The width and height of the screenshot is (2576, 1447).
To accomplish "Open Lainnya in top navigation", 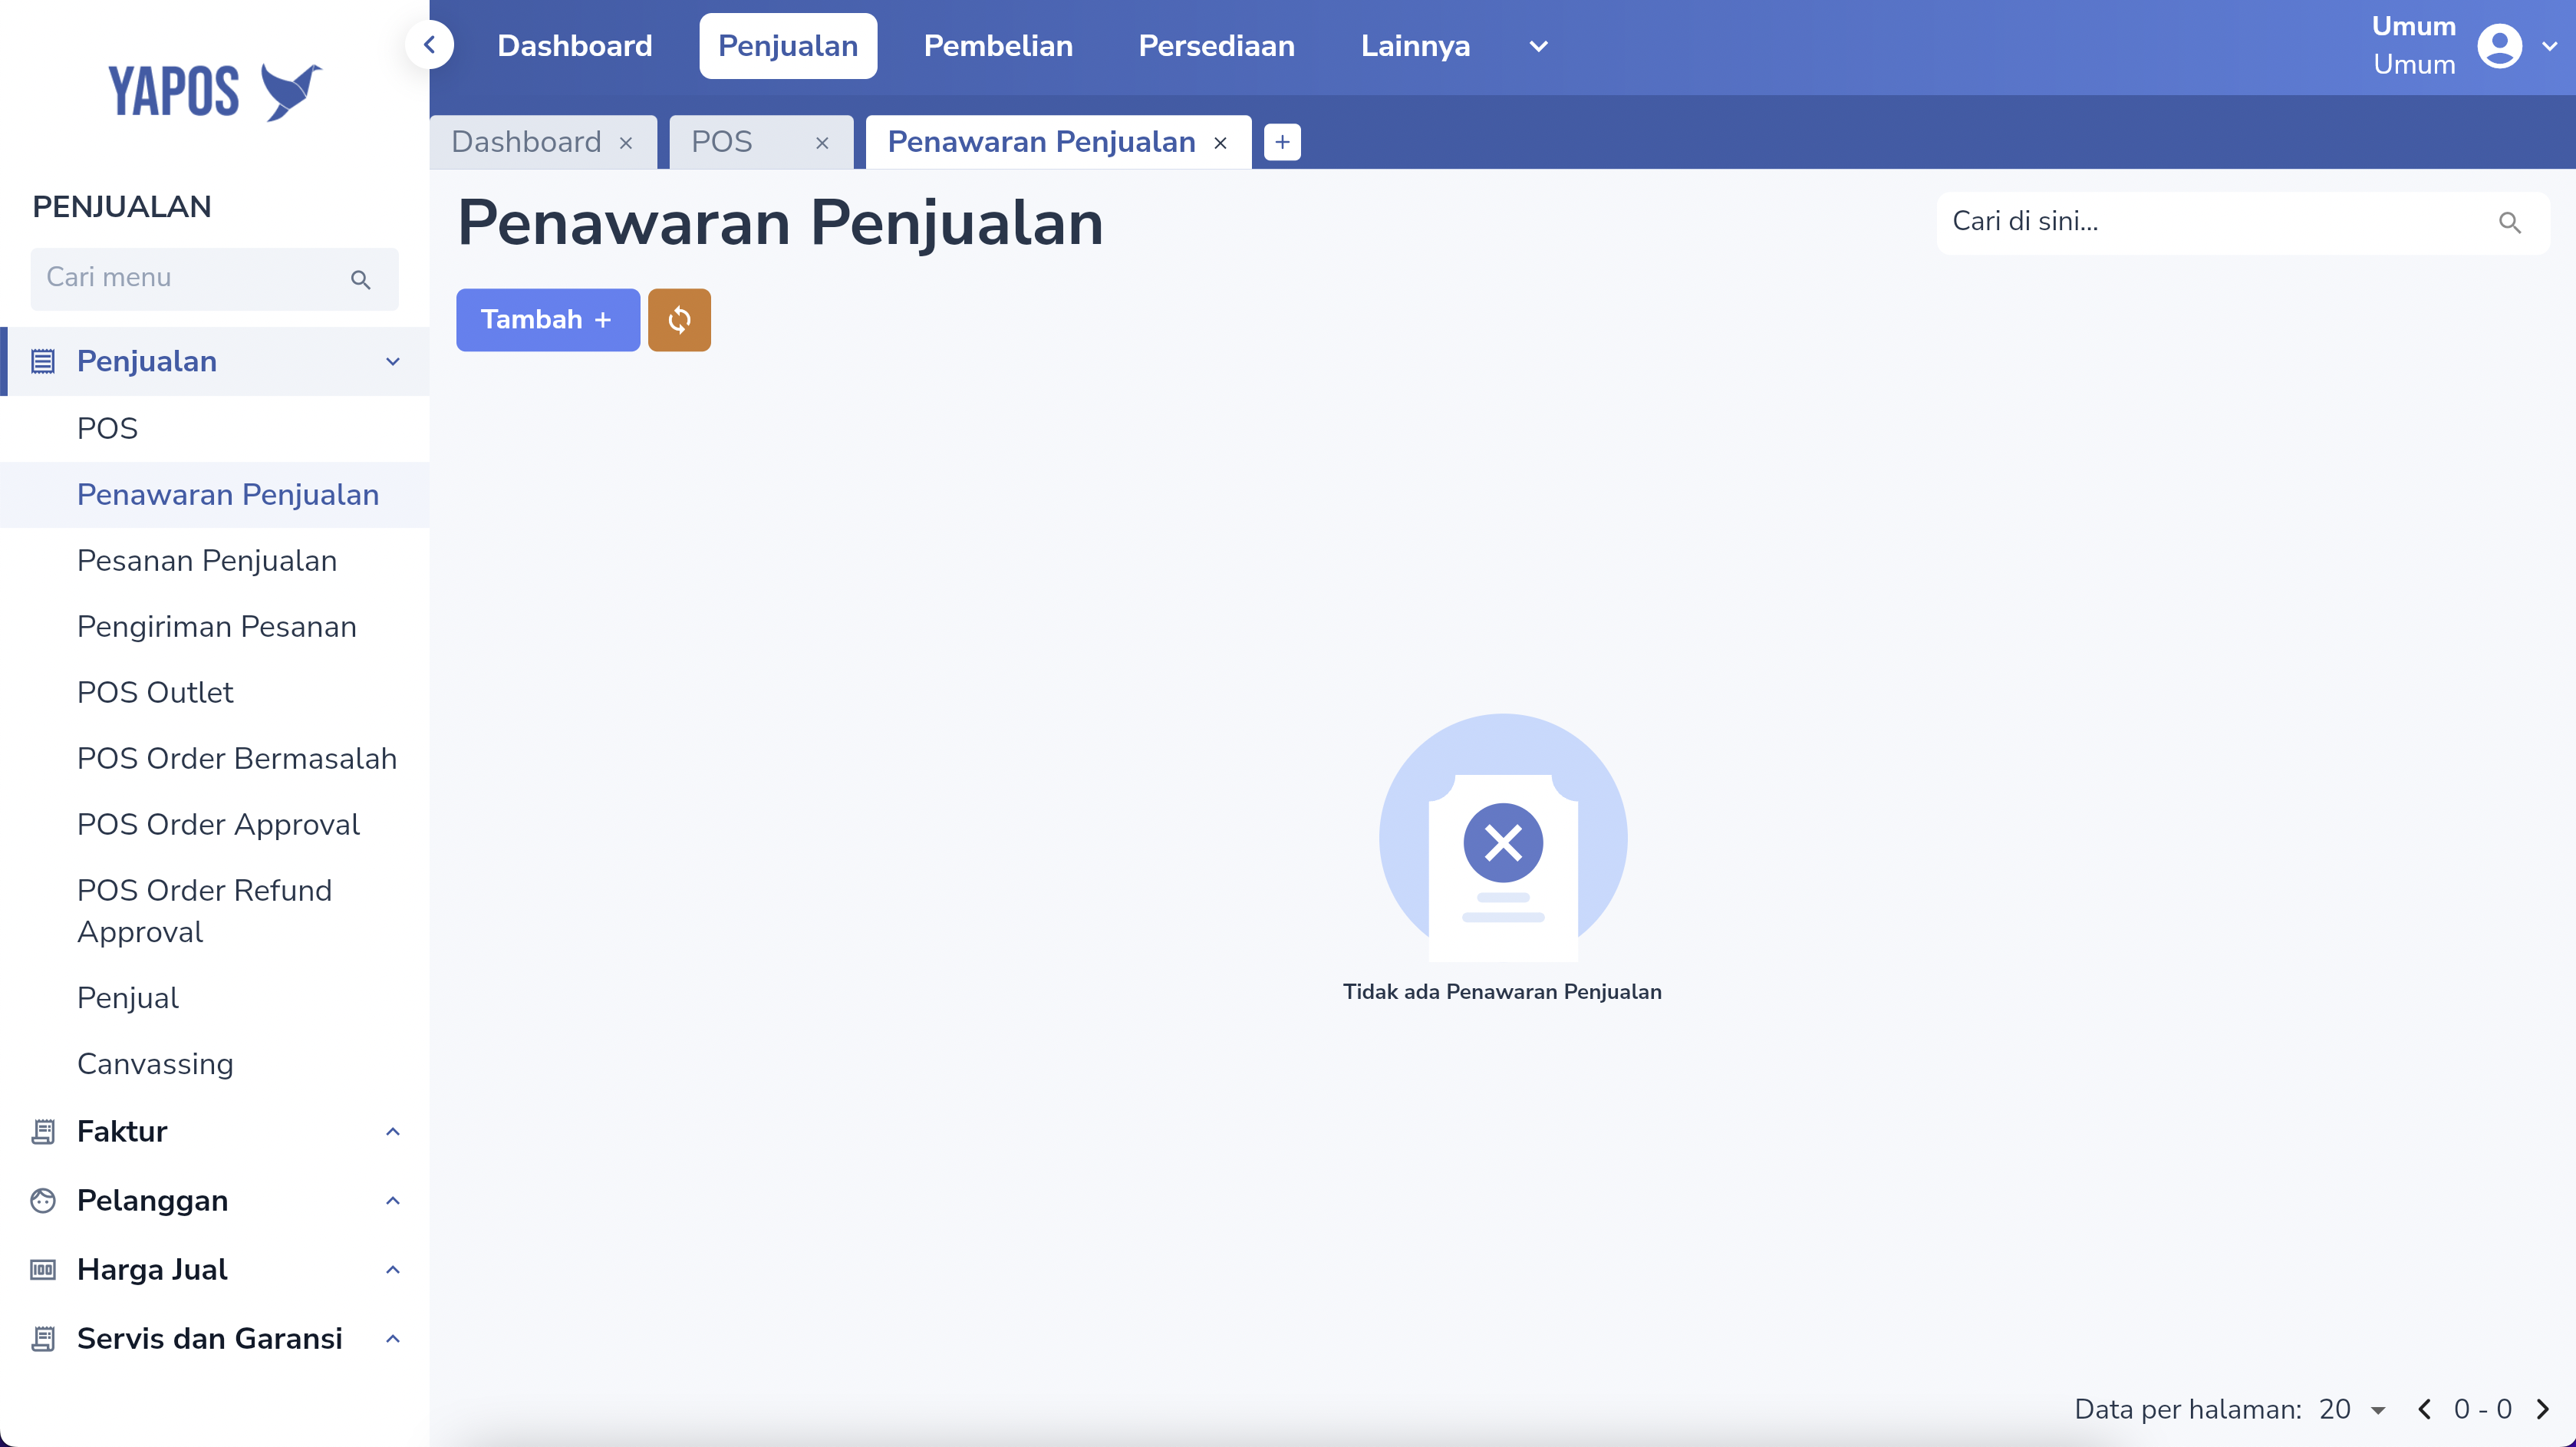I will coord(1415,46).
